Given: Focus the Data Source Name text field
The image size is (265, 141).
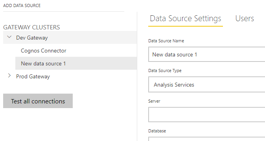Looking at the screenshot, I should (x=207, y=54).
